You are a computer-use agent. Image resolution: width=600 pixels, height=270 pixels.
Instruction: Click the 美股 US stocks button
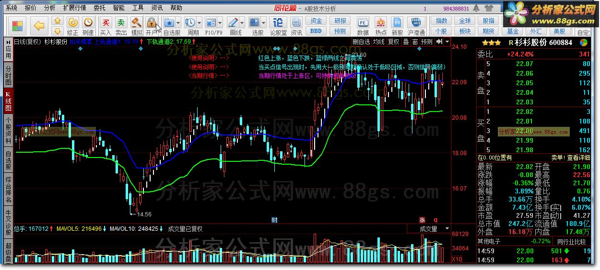[559, 31]
